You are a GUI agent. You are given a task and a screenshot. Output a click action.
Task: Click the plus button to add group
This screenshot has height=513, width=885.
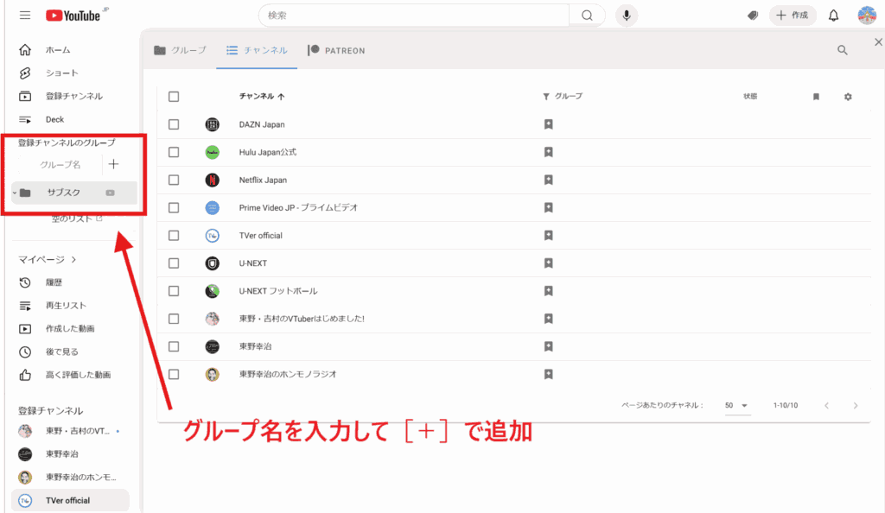[113, 164]
